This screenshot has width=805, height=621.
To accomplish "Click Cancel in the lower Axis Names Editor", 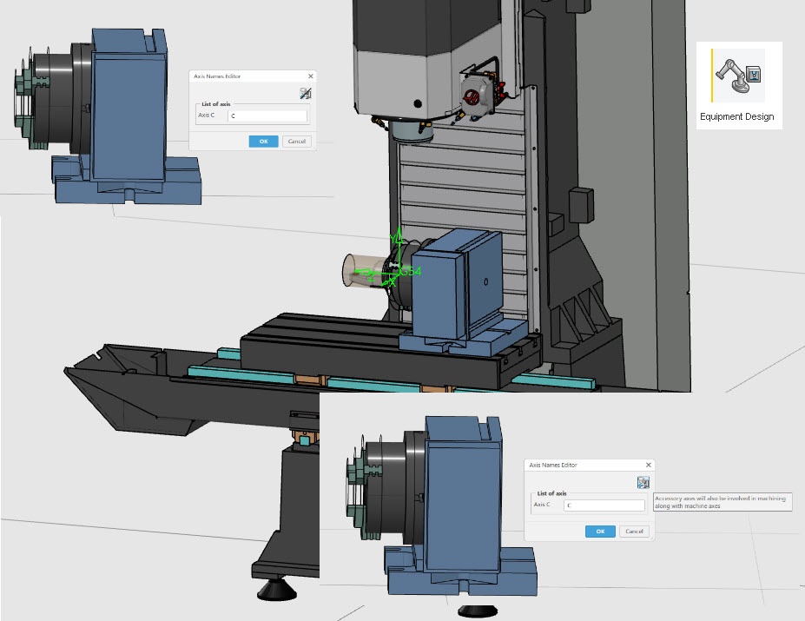I will 634,532.
